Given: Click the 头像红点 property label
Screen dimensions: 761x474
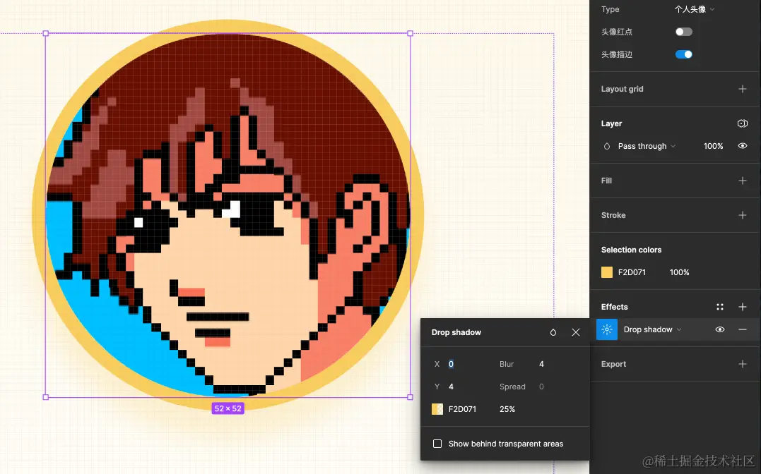Looking at the screenshot, I should (x=616, y=32).
